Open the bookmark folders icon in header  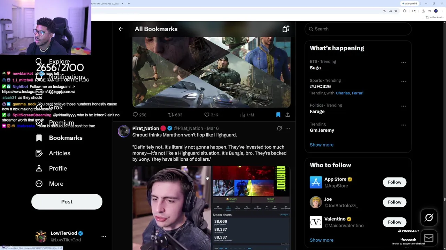pyautogui.click(x=286, y=29)
